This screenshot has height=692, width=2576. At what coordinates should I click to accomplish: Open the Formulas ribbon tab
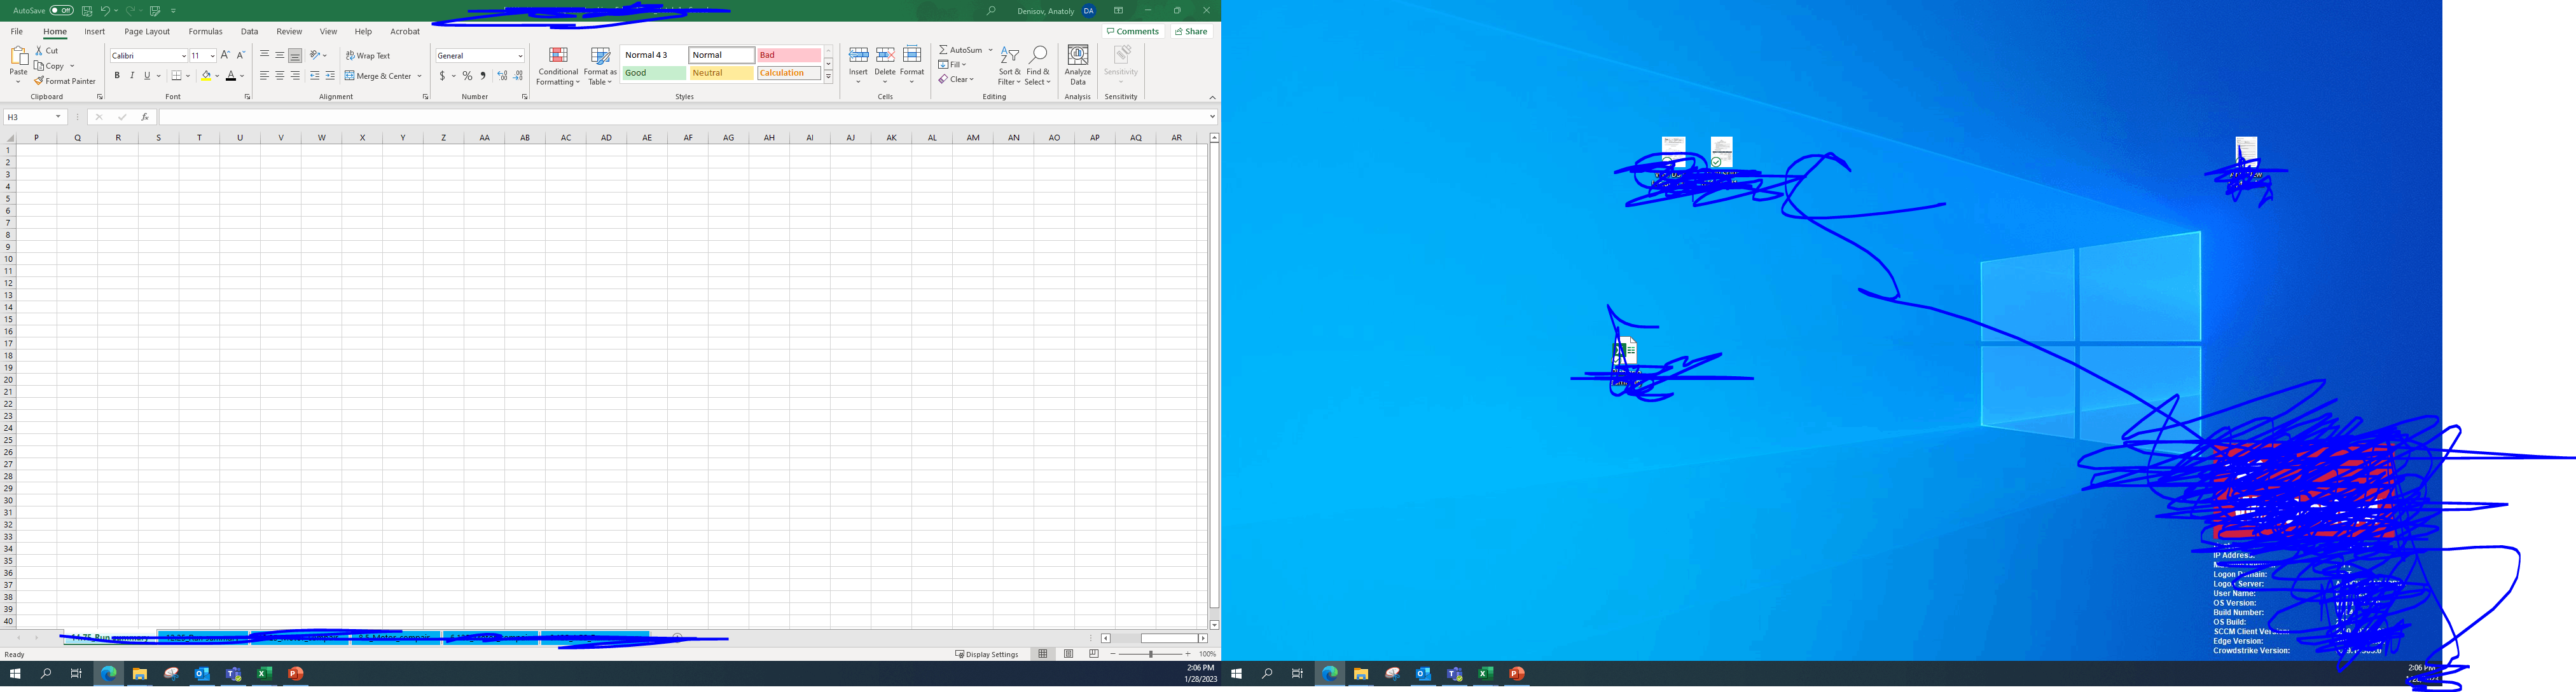pyautogui.click(x=206, y=32)
